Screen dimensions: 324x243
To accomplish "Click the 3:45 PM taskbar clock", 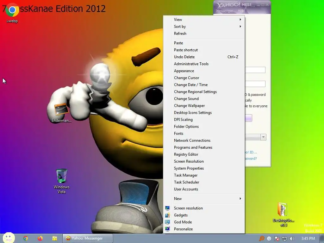I will [308, 239].
